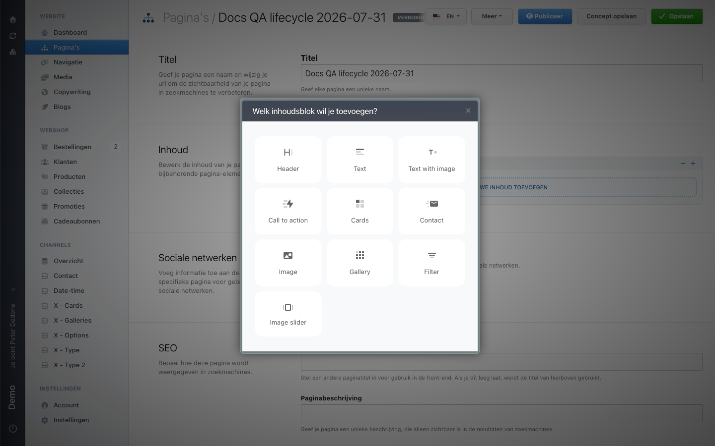Click the Publiceer button
715x446 pixels.
[x=545, y=16]
